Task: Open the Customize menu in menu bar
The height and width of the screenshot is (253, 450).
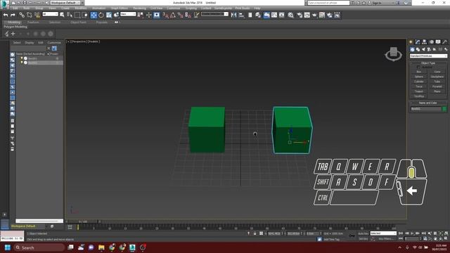Action: pyautogui.click(x=174, y=8)
